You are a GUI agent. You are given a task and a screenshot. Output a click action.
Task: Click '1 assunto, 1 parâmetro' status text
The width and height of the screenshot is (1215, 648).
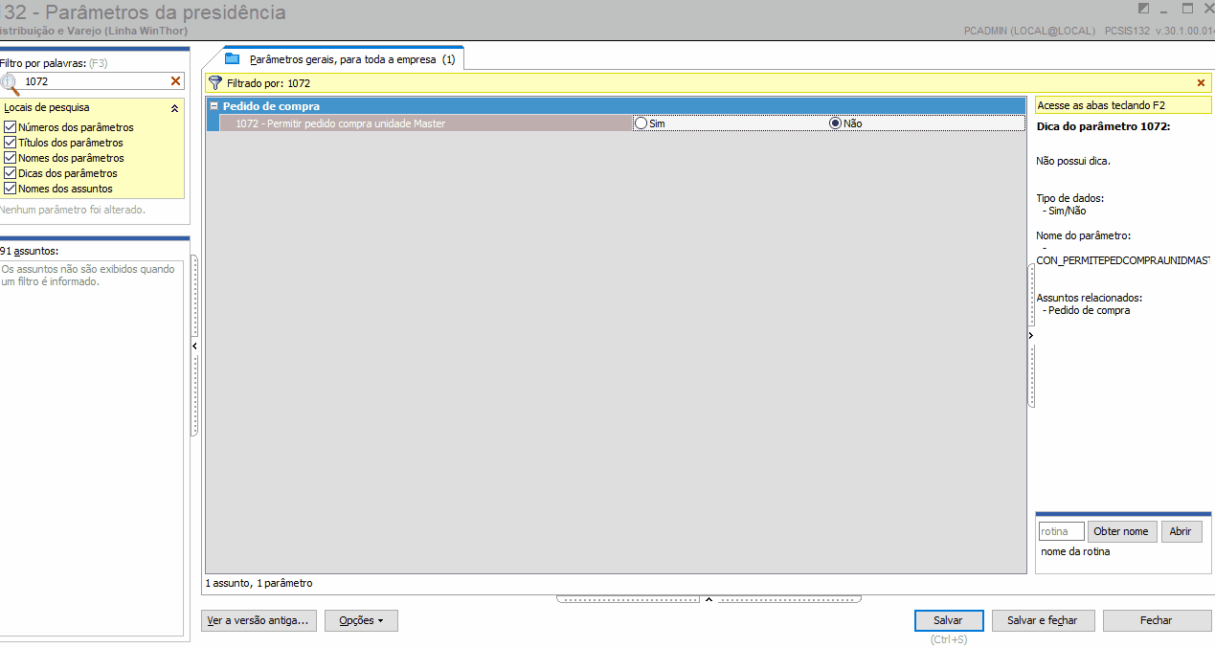point(259,583)
